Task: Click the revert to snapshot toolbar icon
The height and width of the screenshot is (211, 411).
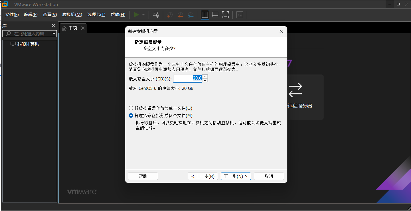Action: click(180, 15)
